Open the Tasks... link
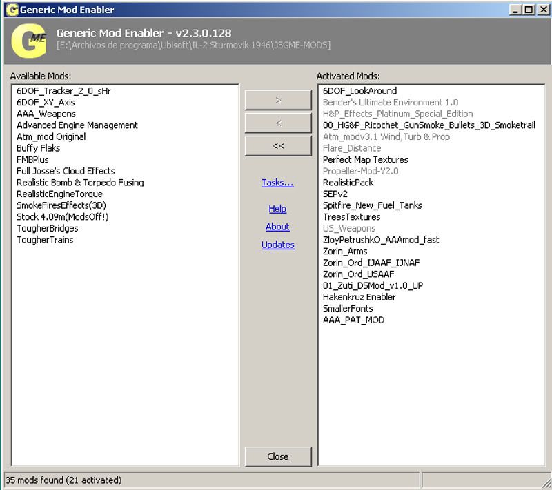552x490 pixels. tap(277, 183)
